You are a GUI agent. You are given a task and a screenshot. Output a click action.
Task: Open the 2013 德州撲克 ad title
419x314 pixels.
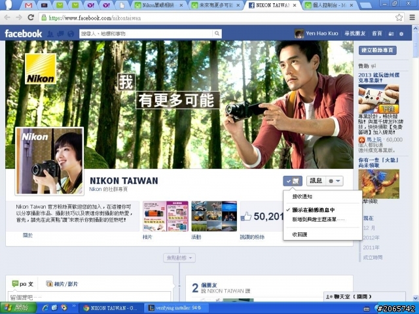pos(379,77)
